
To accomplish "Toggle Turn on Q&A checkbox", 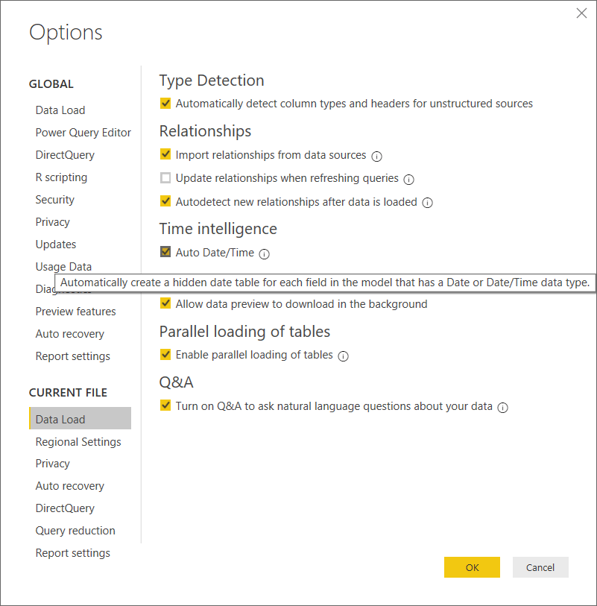I will point(165,405).
